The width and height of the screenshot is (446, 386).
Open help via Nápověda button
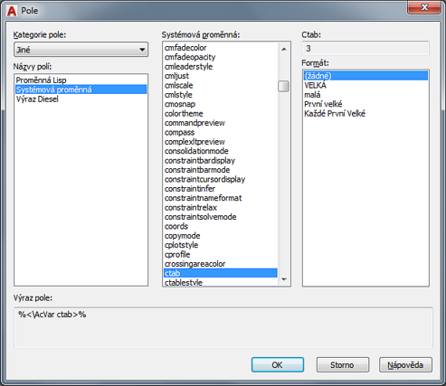[x=405, y=365]
